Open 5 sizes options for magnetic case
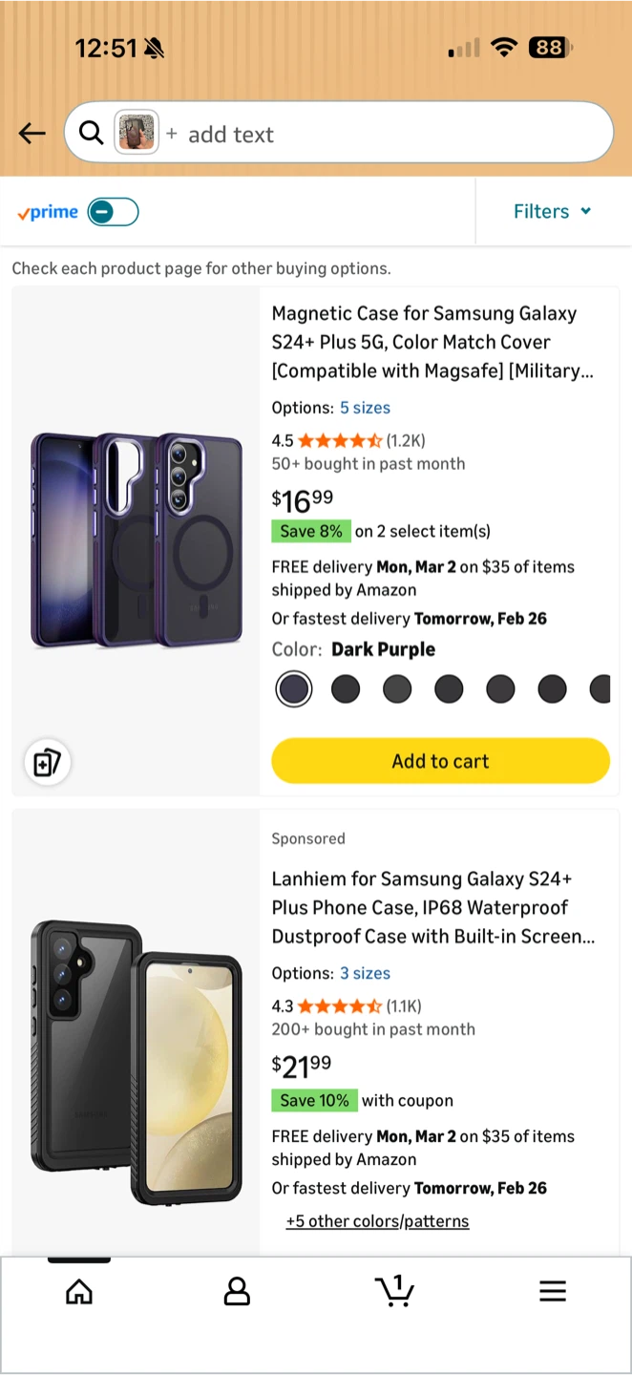Image resolution: width=632 pixels, height=1375 pixels. pyautogui.click(x=365, y=408)
